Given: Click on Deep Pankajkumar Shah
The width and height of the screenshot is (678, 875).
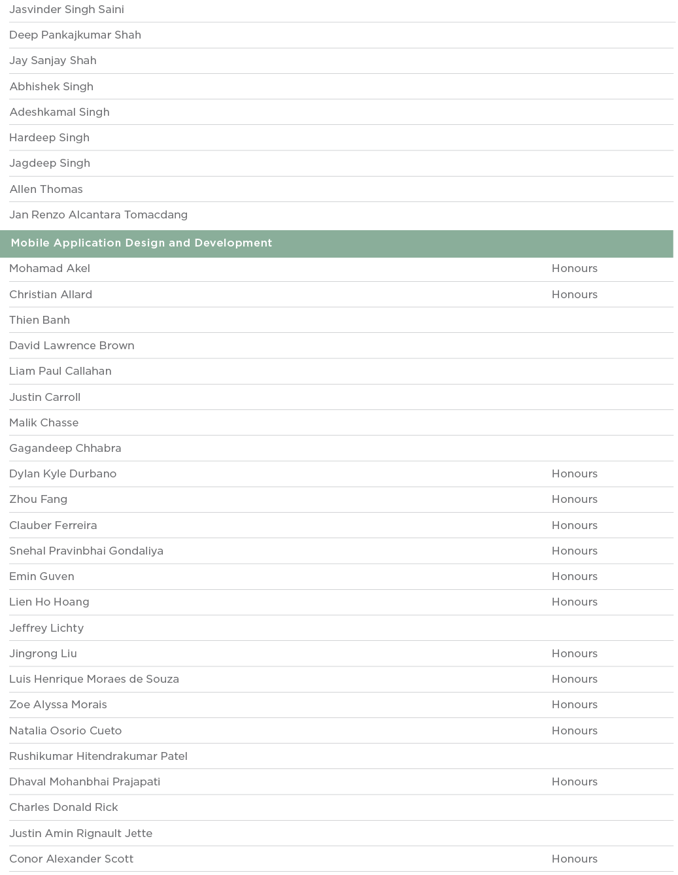Looking at the screenshot, I should 75,35.
